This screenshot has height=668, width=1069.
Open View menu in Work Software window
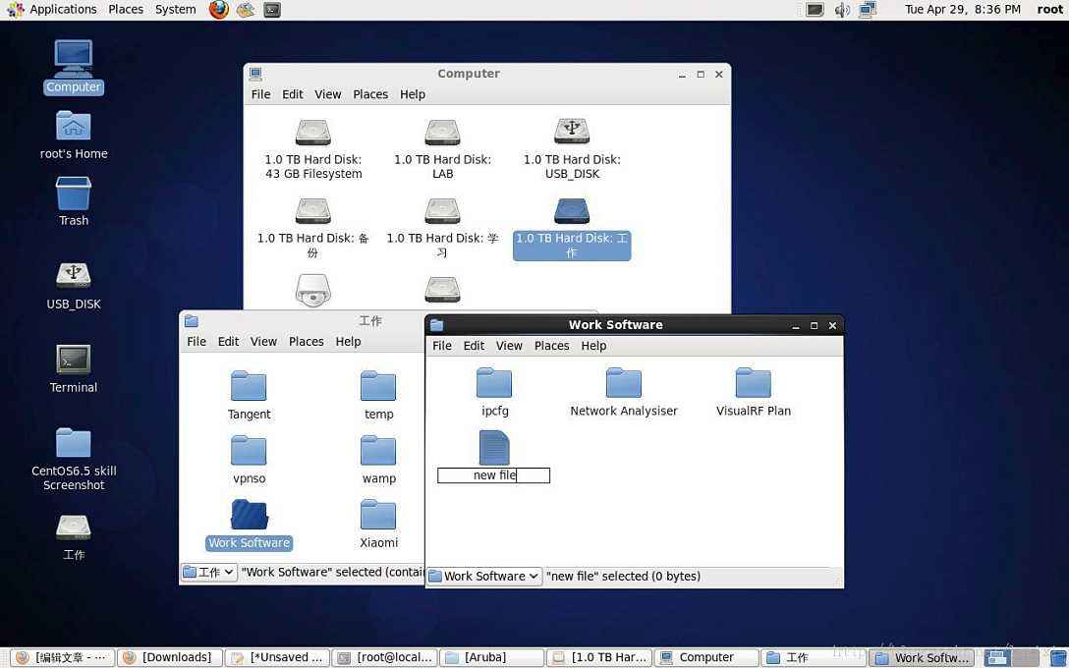(509, 346)
